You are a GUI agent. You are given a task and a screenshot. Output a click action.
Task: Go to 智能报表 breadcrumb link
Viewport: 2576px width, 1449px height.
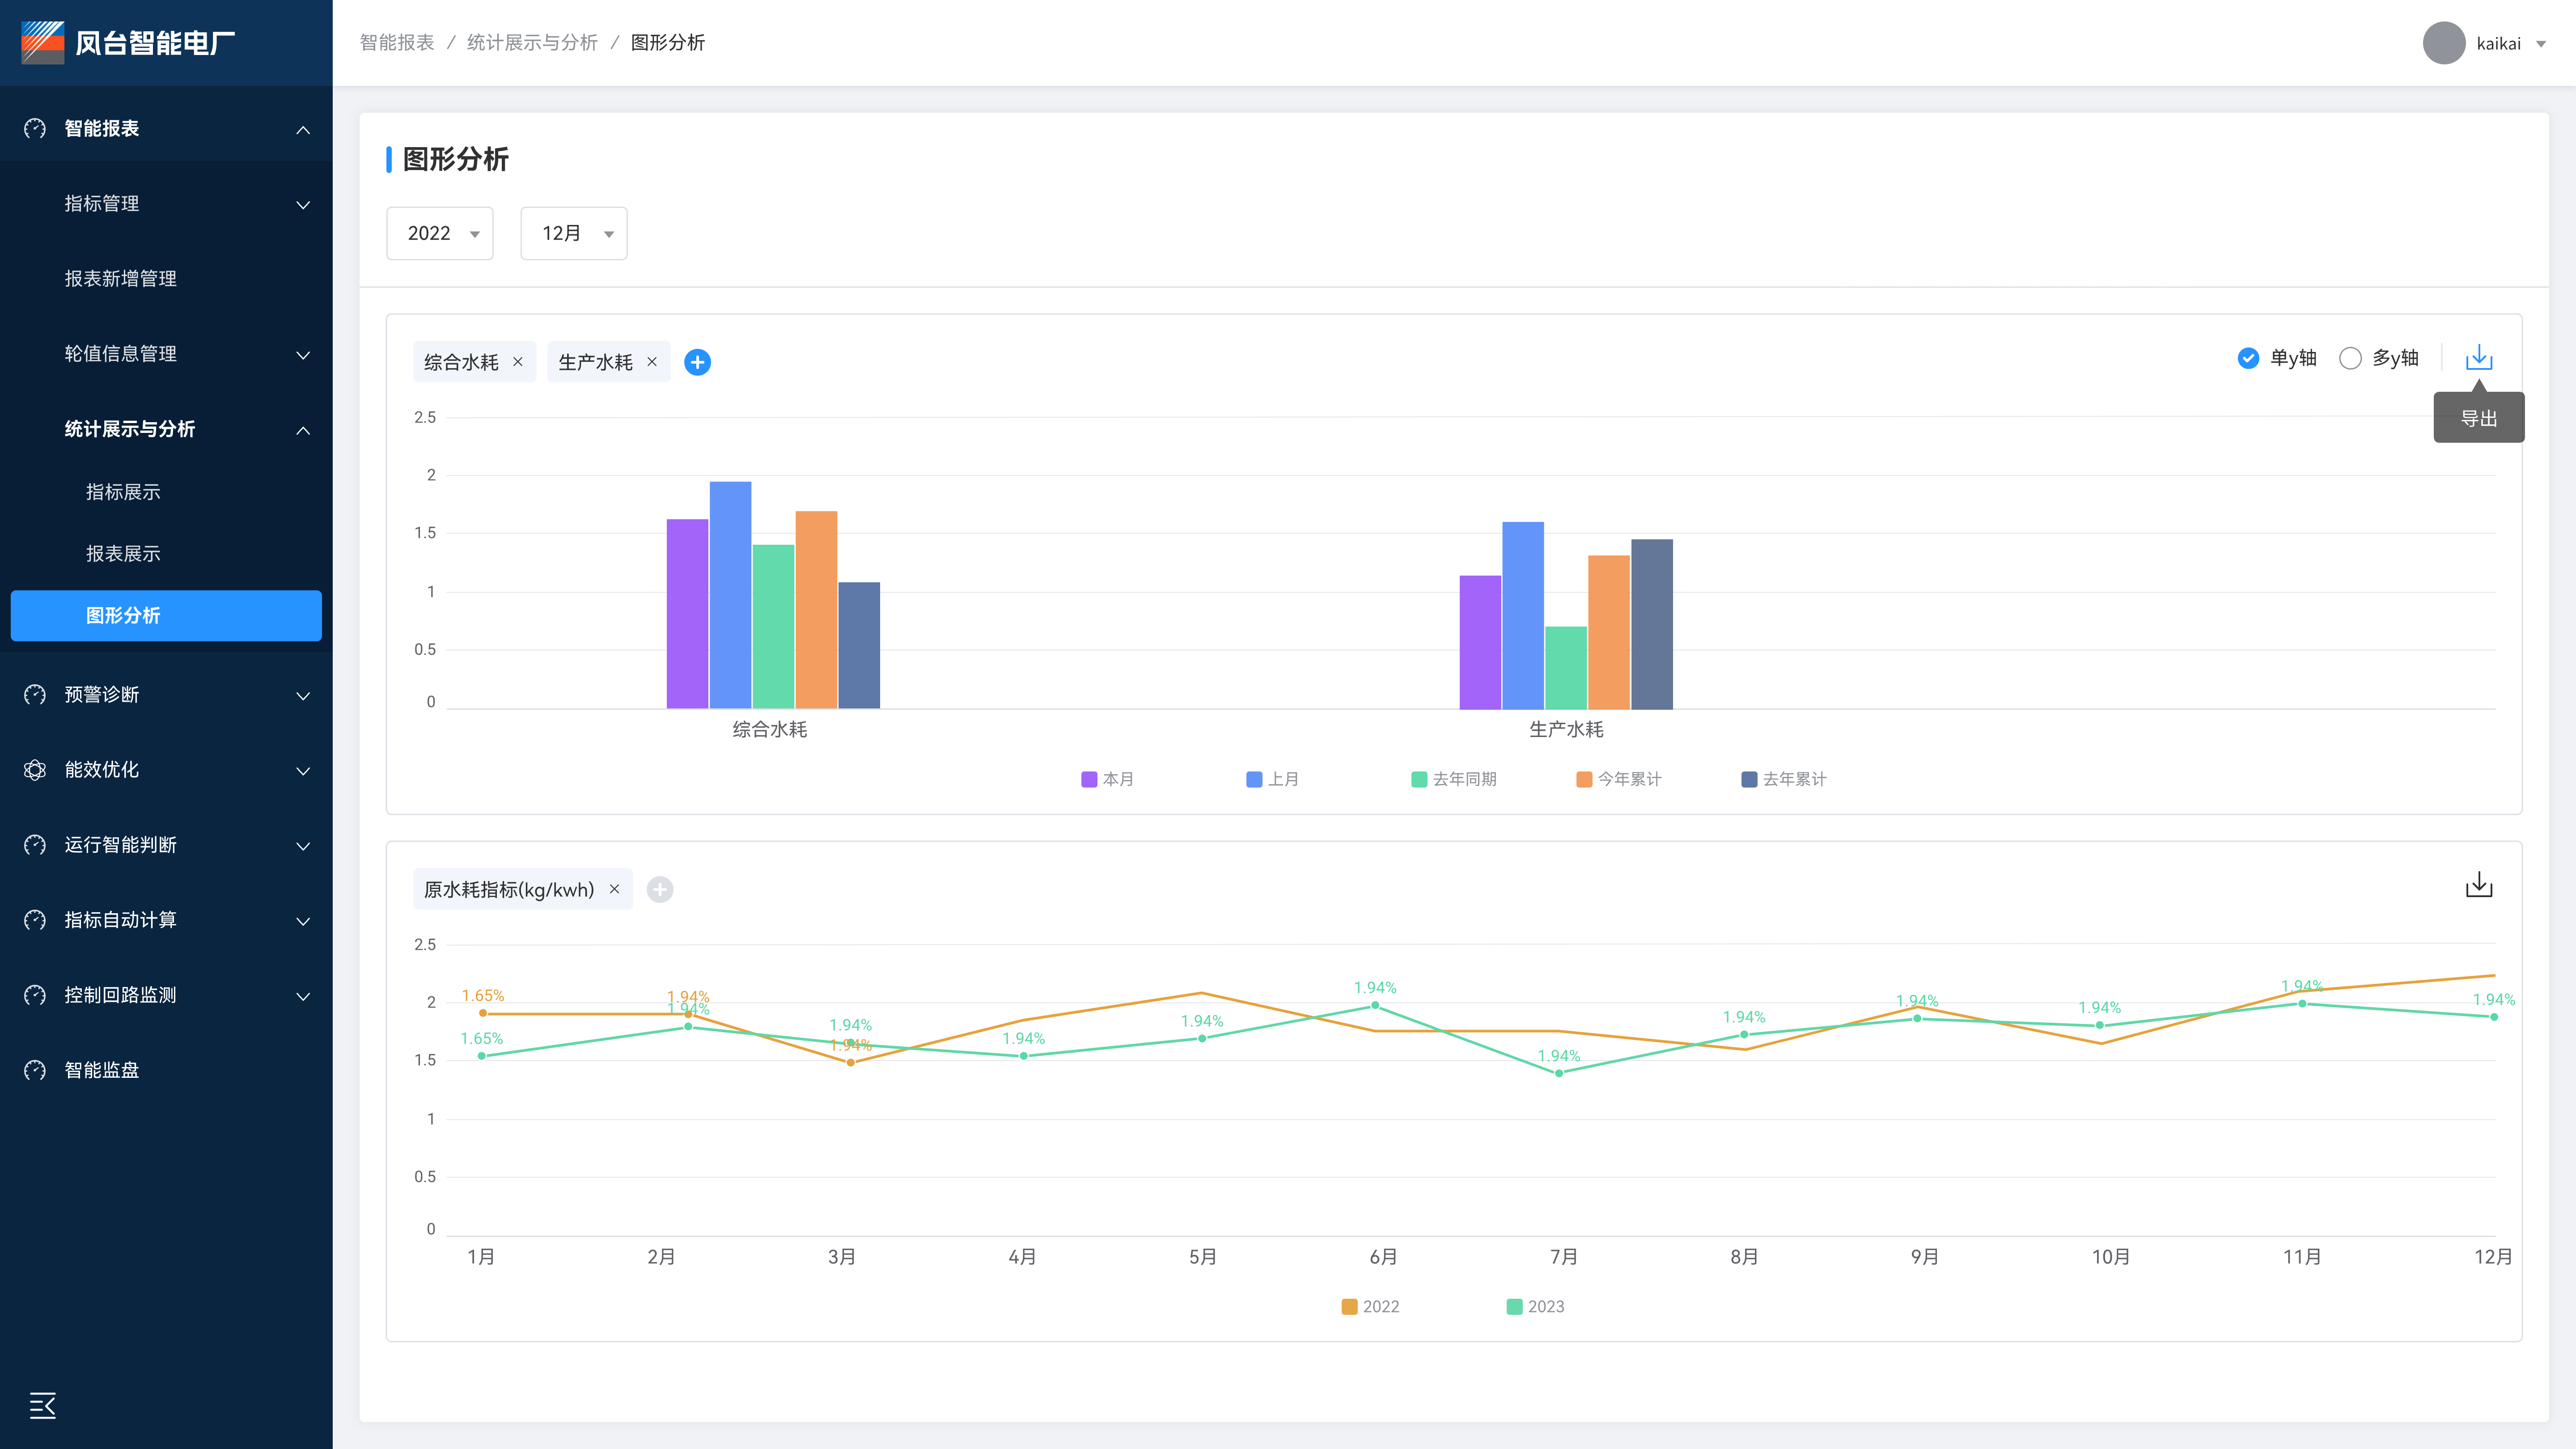pyautogui.click(x=397, y=42)
